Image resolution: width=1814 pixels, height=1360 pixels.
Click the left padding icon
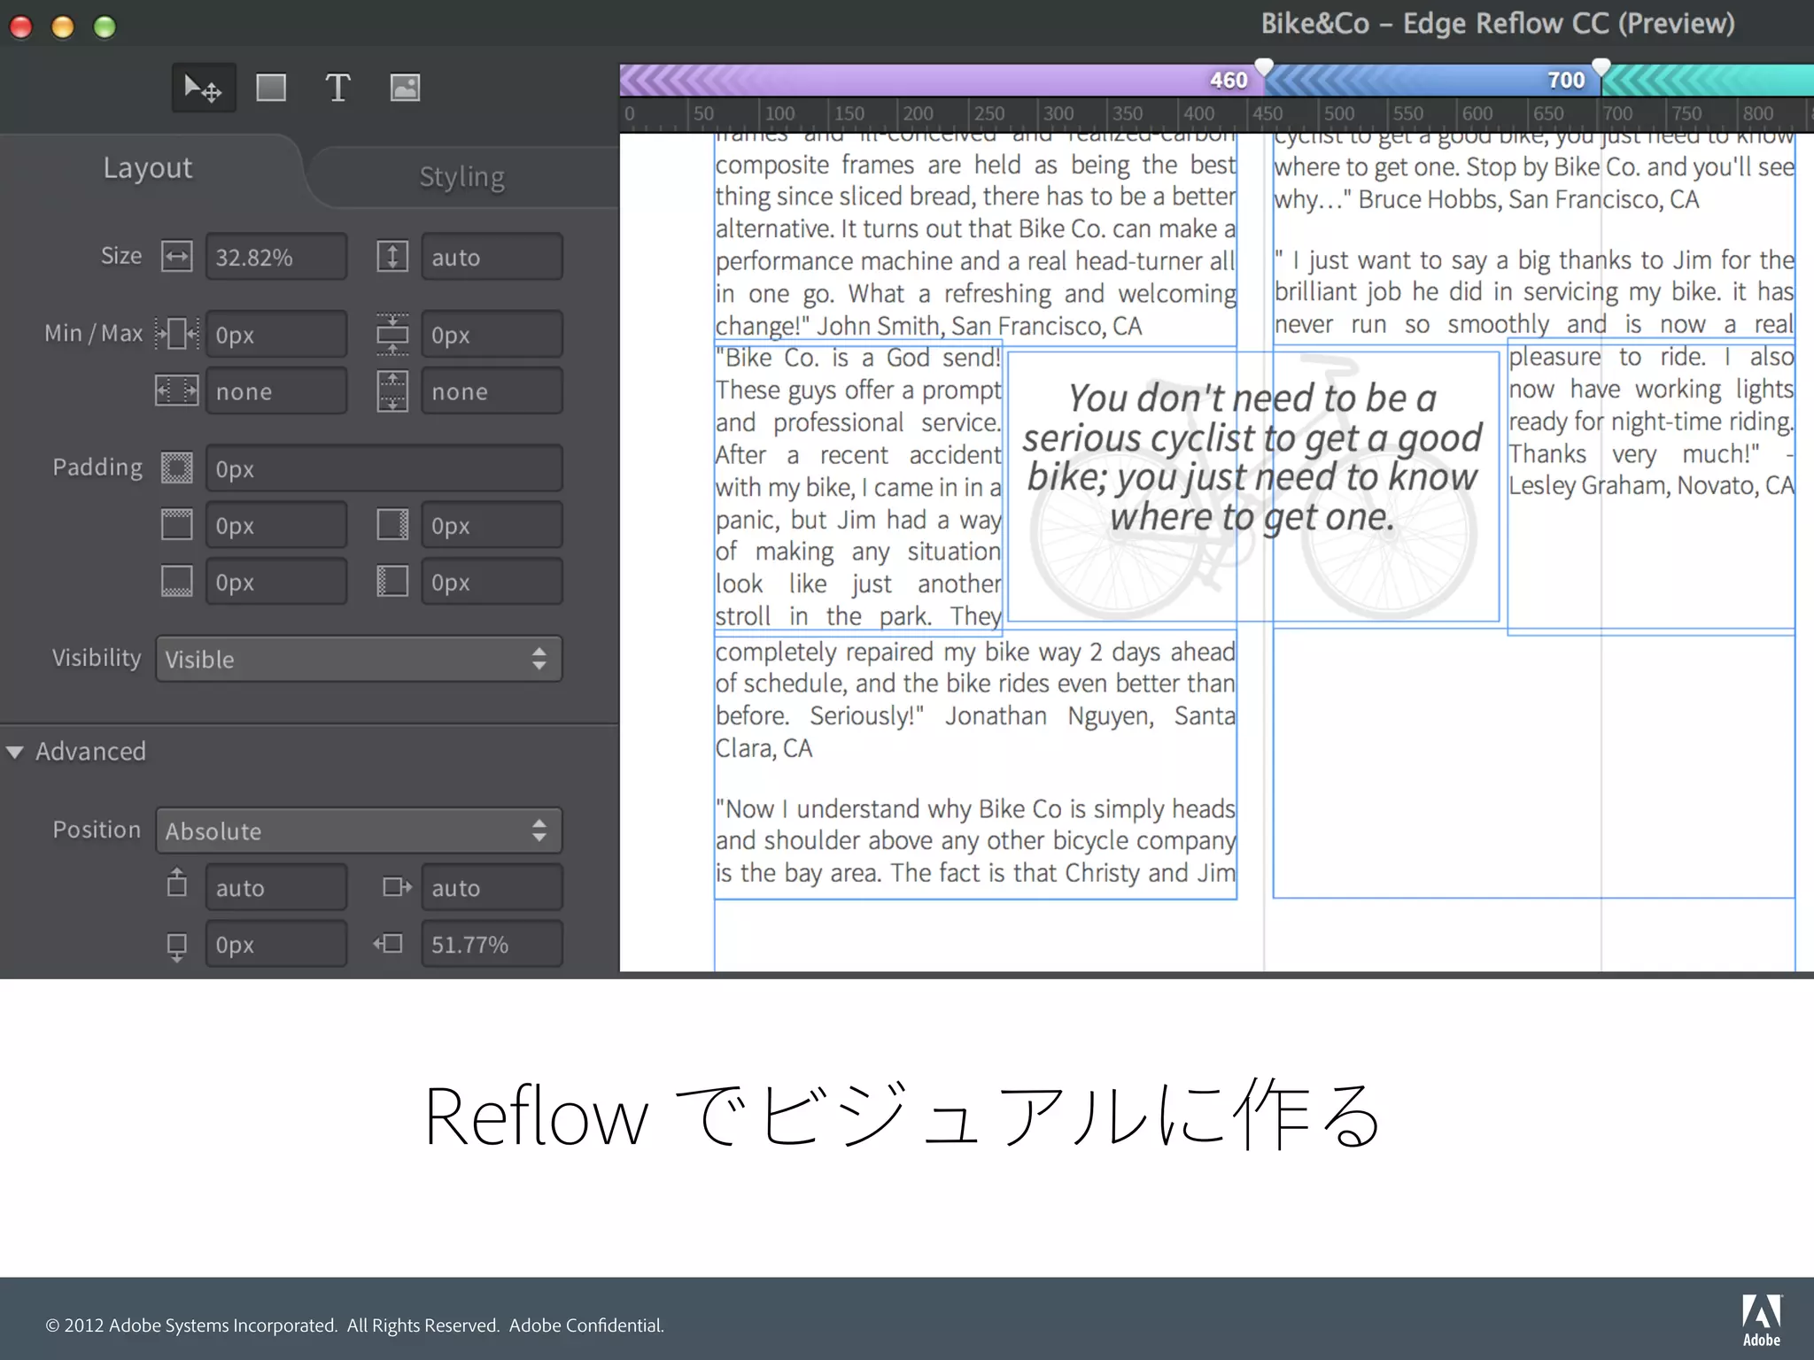pyautogui.click(x=392, y=581)
